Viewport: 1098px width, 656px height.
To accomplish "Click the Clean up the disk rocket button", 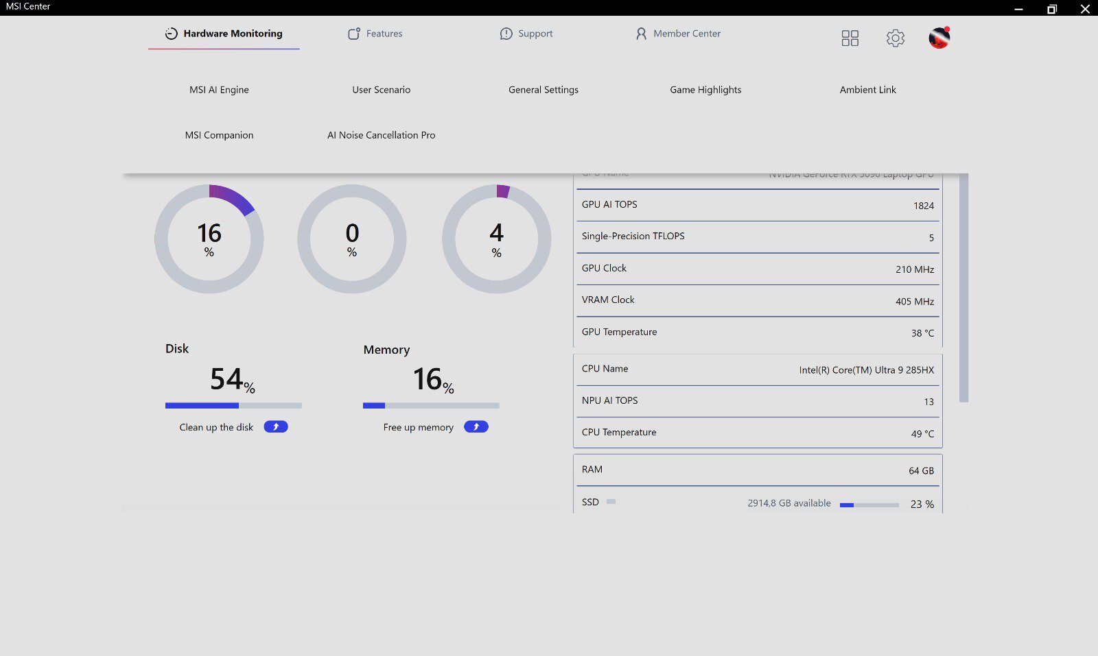I will 276,427.
